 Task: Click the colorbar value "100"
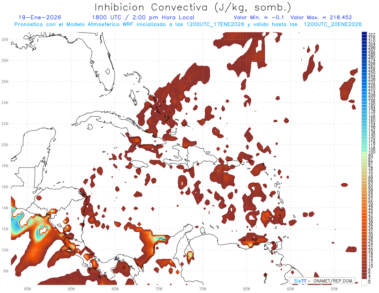(x=371, y=152)
